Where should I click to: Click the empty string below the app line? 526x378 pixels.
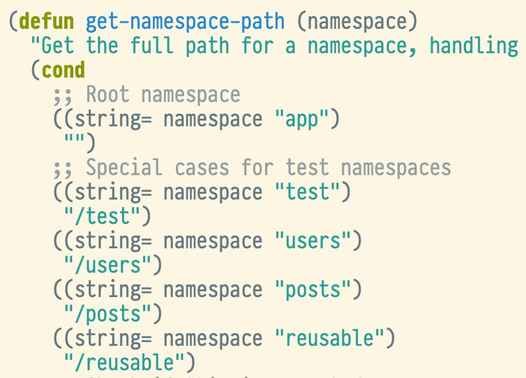pos(74,143)
